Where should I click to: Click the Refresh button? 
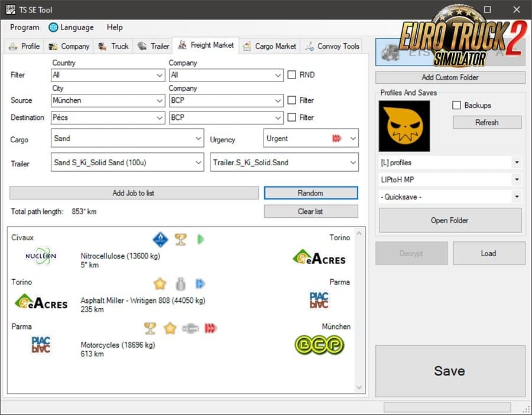point(487,122)
